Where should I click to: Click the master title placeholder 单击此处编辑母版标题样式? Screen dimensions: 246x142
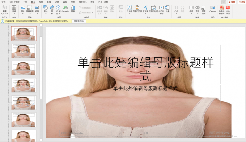145,65
